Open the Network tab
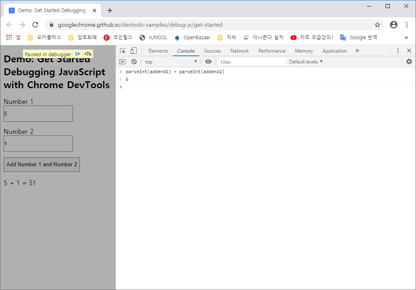Screen dimensions: 416x290 pos(240,51)
